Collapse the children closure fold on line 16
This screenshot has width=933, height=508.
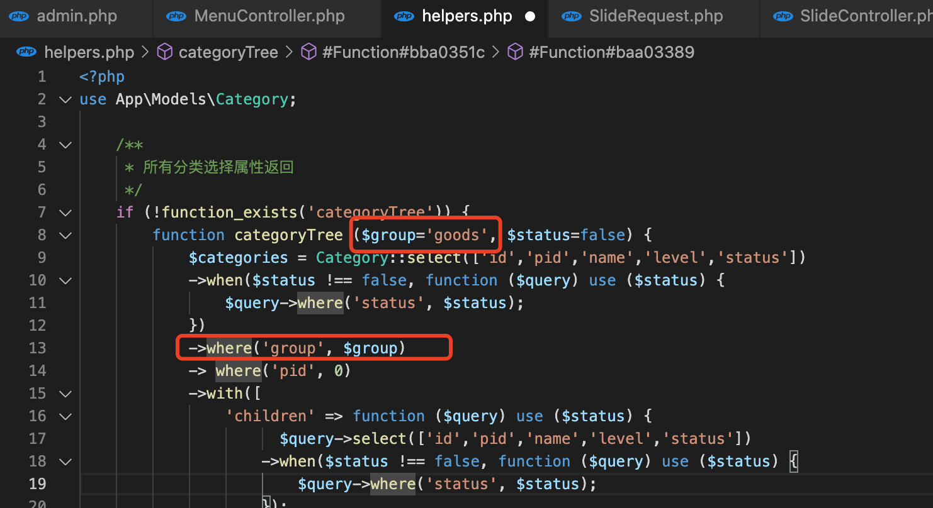pyautogui.click(x=65, y=416)
